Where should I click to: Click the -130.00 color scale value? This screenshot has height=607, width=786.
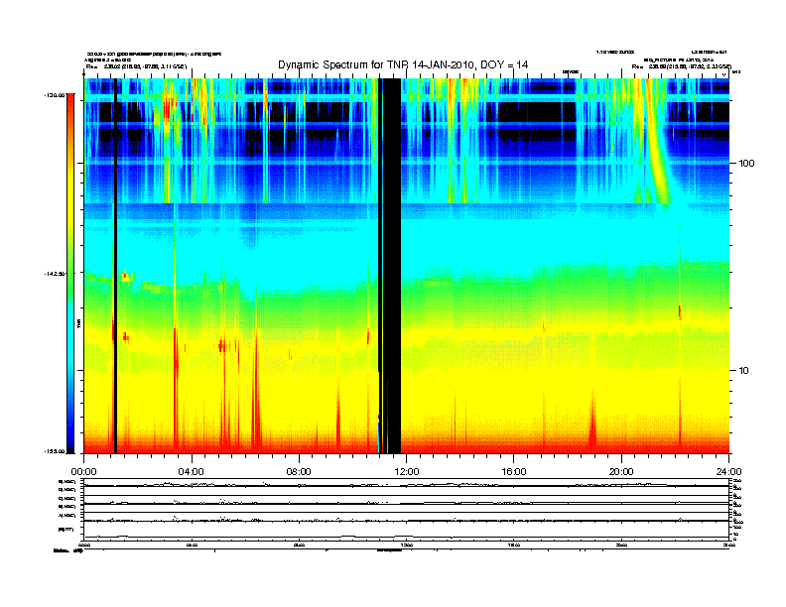click(55, 94)
